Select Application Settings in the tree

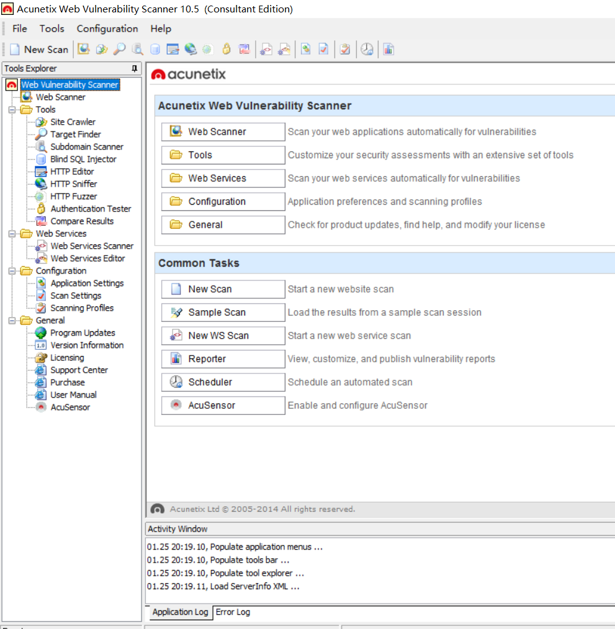pos(87,283)
